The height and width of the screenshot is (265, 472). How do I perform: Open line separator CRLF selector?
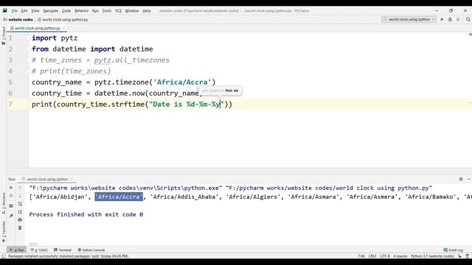click(372, 256)
